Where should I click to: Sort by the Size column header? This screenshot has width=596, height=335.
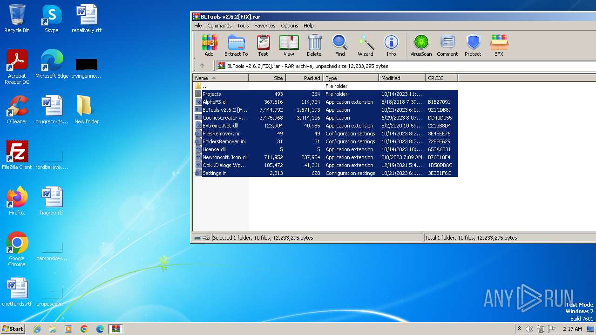[267, 78]
